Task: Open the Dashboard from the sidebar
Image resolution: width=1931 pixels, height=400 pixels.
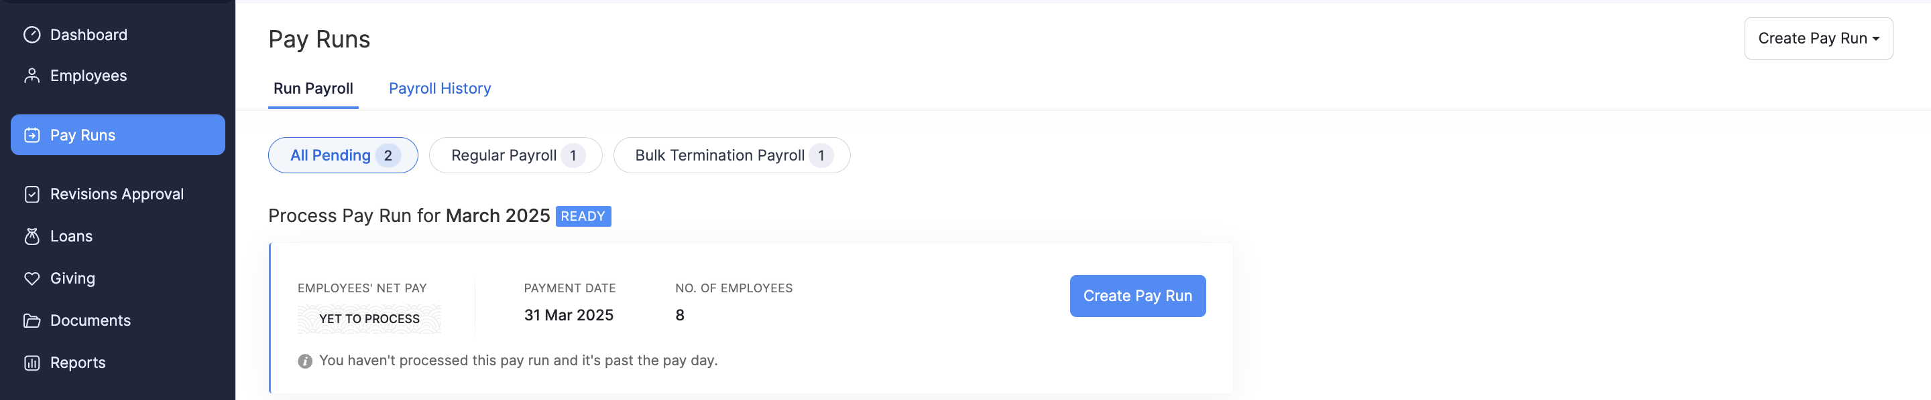Action: pyautogui.click(x=88, y=34)
